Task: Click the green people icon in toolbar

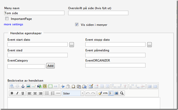Action: pos(50,86)
